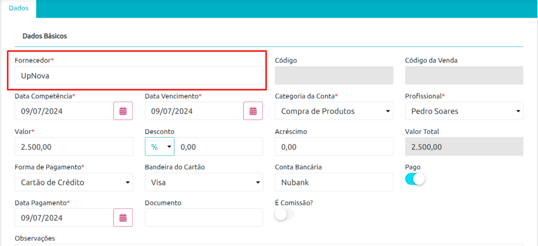Image resolution: width=538 pixels, height=246 pixels.
Task: Click the Fornecedor field with UpNova
Action: coord(139,76)
